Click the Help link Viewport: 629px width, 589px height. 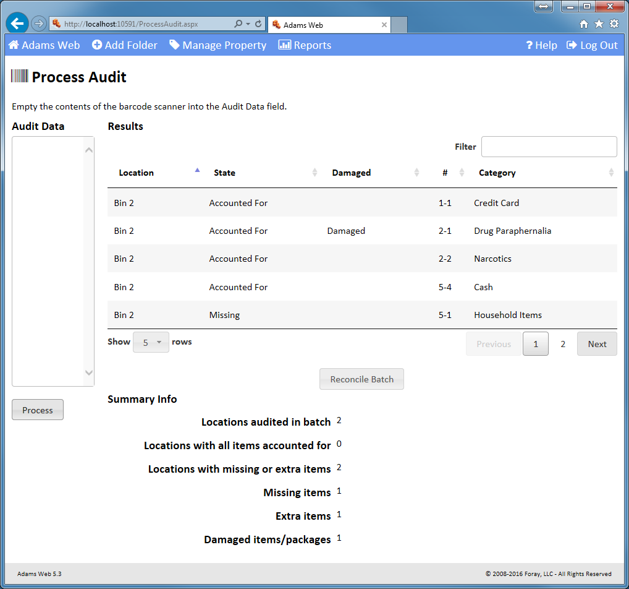541,45
